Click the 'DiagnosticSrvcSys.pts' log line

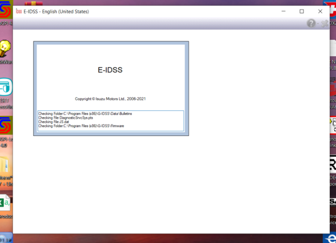click(66, 118)
